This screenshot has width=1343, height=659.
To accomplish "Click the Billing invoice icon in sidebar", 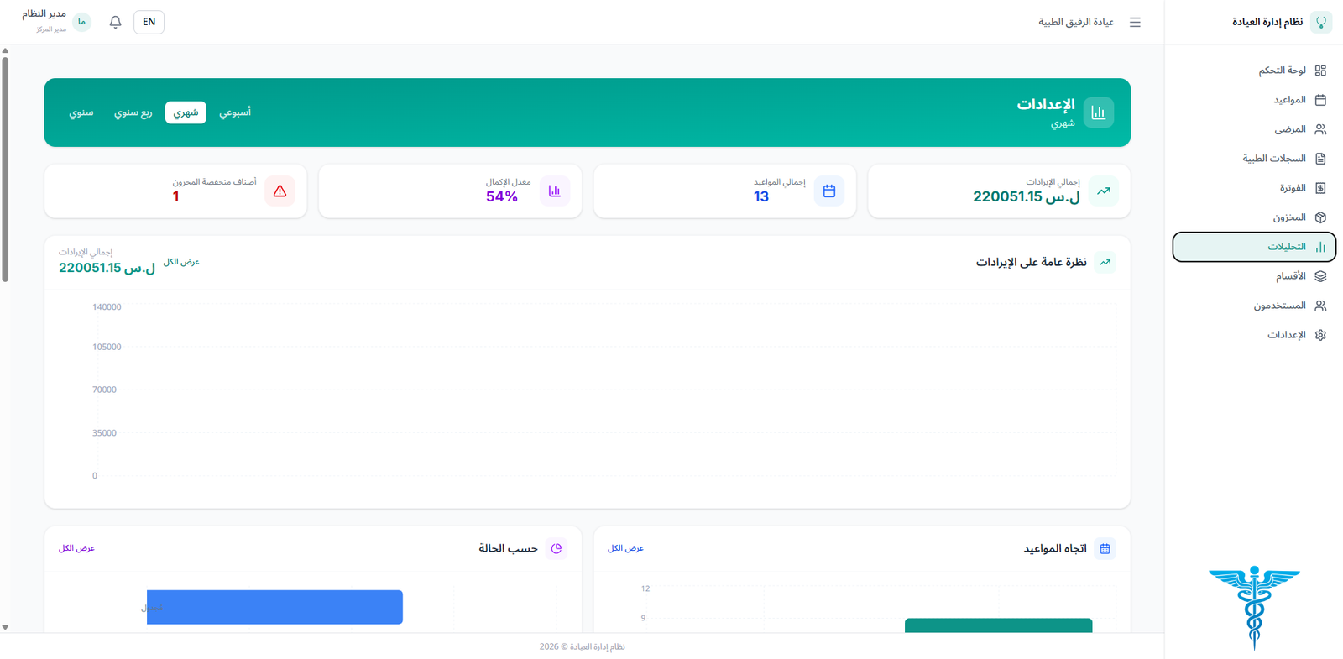I will [x=1320, y=188].
